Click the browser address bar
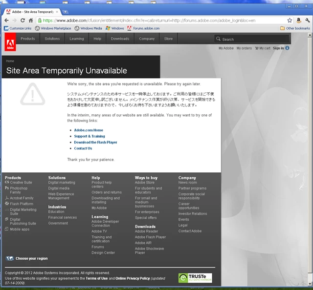Viewport: 313px width, 290px height. [164, 21]
